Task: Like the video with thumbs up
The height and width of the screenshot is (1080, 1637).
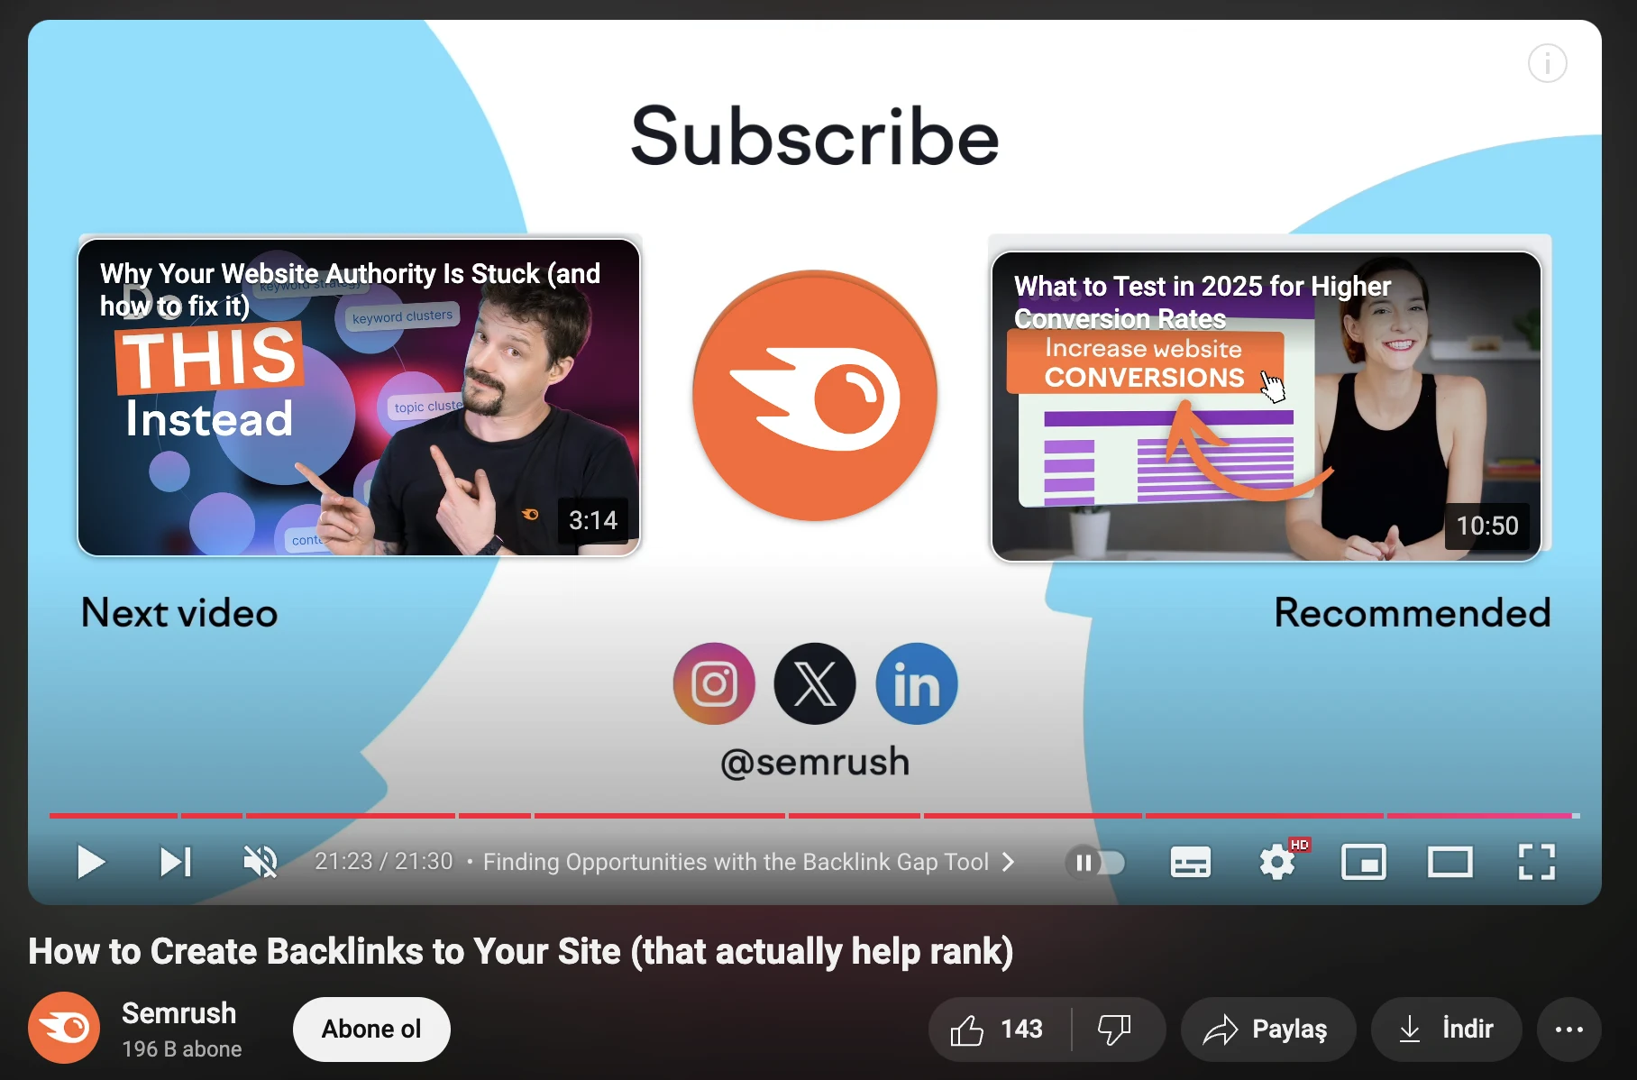Action: (999, 1029)
